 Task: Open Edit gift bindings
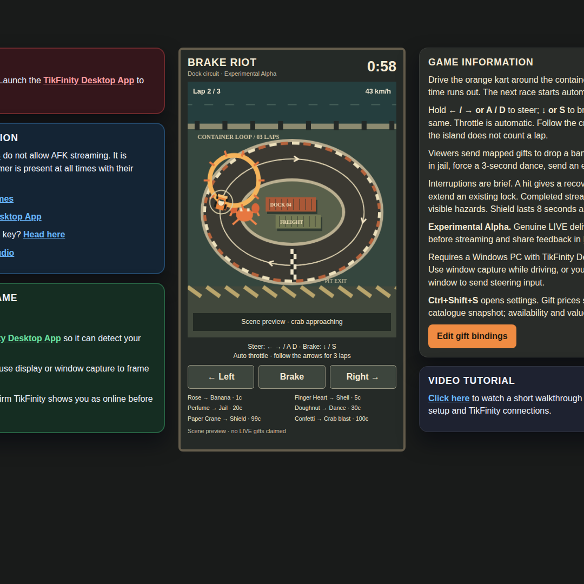(x=472, y=336)
